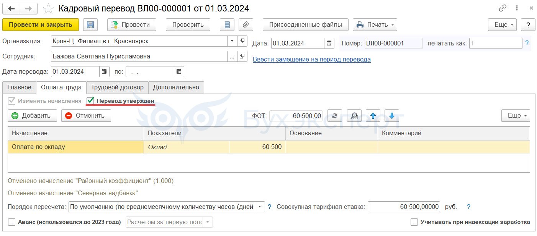Open the table's Еще menu

[516, 116]
